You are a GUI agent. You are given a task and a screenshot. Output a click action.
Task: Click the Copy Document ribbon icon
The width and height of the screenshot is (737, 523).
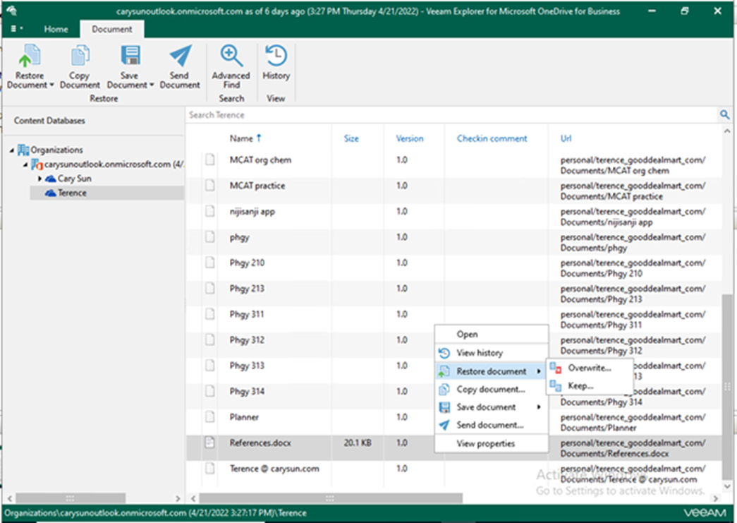(x=80, y=56)
